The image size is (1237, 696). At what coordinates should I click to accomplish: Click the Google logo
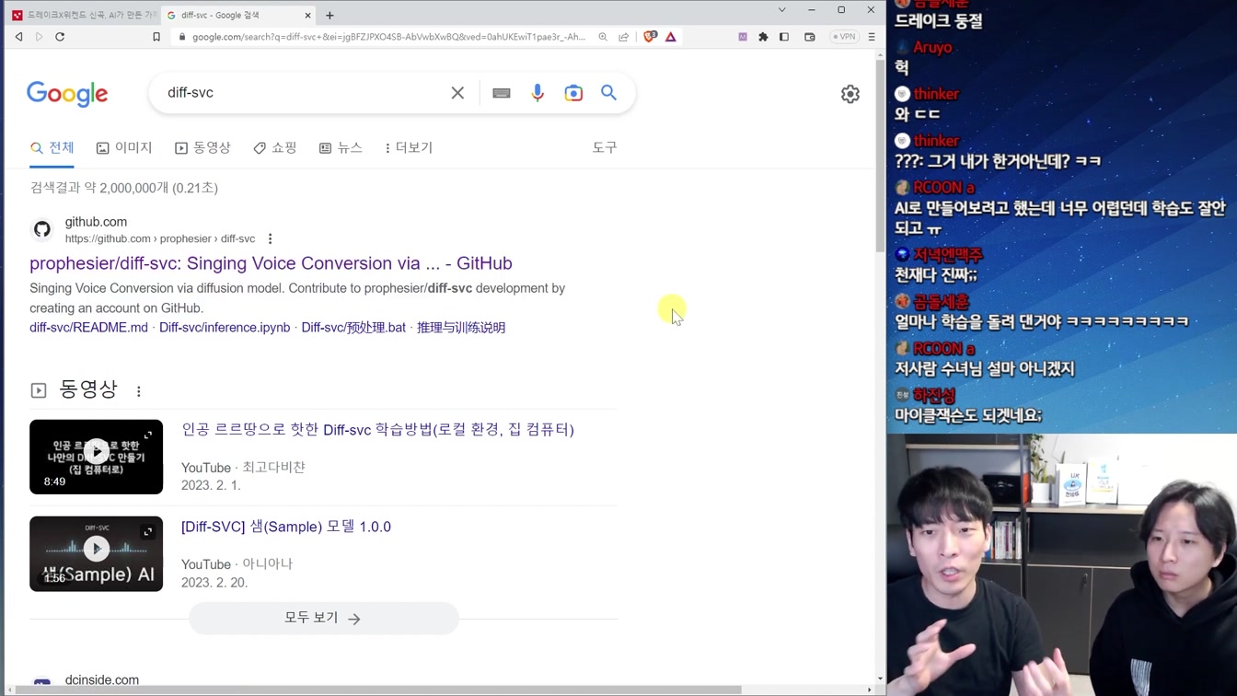tap(67, 93)
